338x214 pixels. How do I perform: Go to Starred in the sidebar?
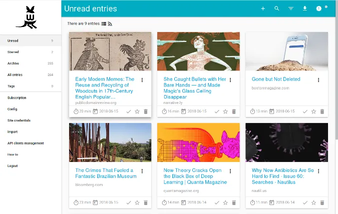[x=14, y=52]
